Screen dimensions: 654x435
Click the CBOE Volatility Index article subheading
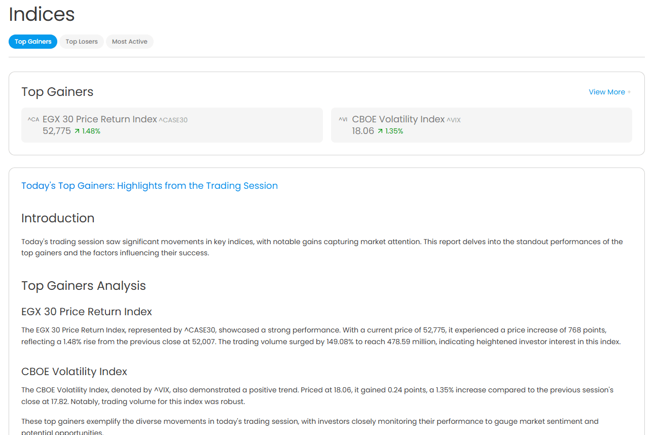74,372
